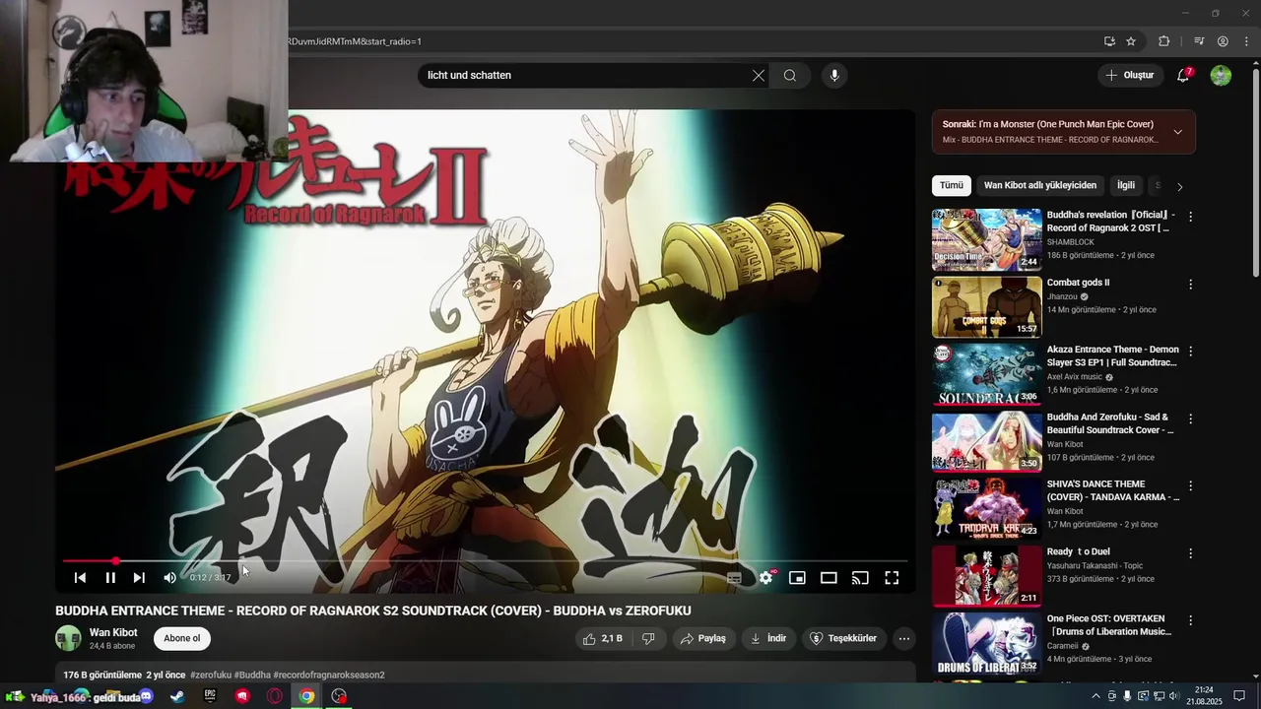Image resolution: width=1261 pixels, height=709 pixels.
Task: Open Steam from the taskbar
Action: tap(177, 696)
